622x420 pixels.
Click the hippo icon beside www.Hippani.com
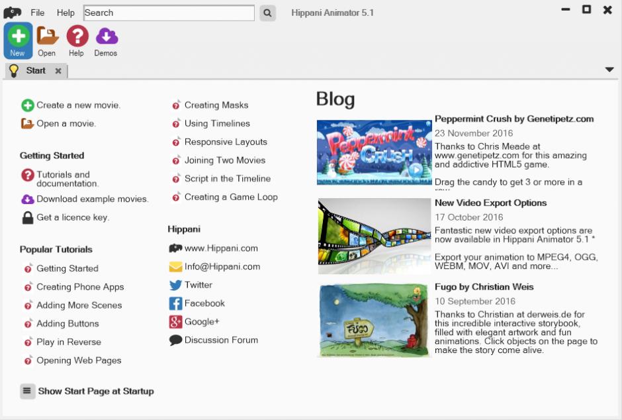click(x=175, y=248)
